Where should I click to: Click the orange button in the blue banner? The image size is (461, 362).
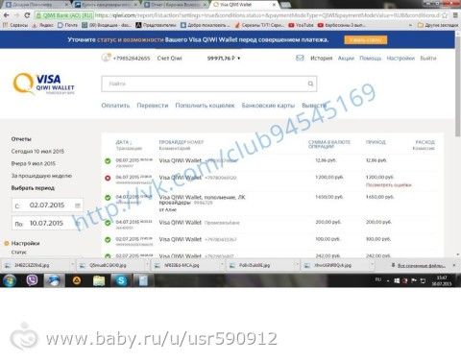(366, 39)
